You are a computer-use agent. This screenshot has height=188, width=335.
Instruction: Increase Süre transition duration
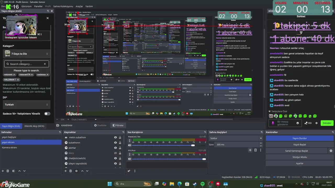(261, 143)
